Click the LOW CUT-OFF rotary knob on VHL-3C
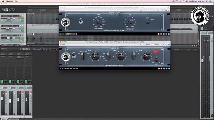This screenshot has width=214, height=120. tap(98, 22)
